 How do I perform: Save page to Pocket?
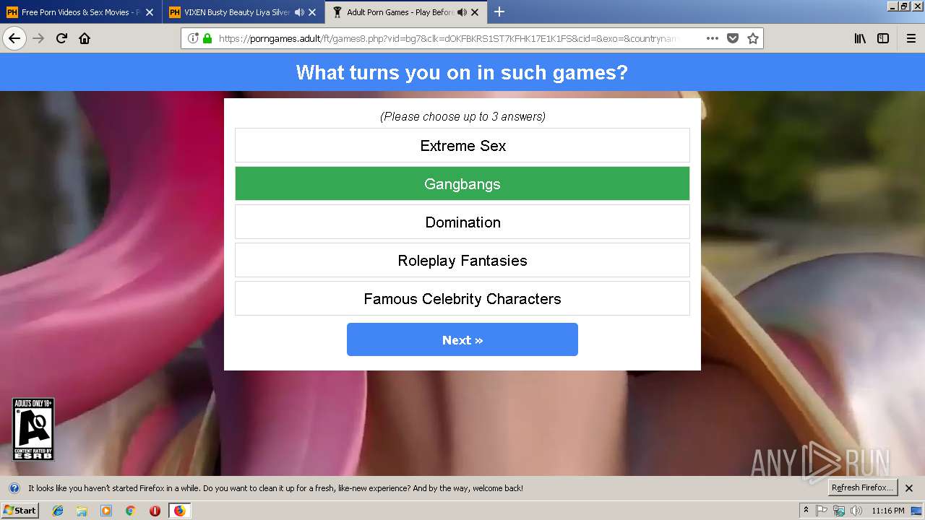pyautogui.click(x=733, y=38)
